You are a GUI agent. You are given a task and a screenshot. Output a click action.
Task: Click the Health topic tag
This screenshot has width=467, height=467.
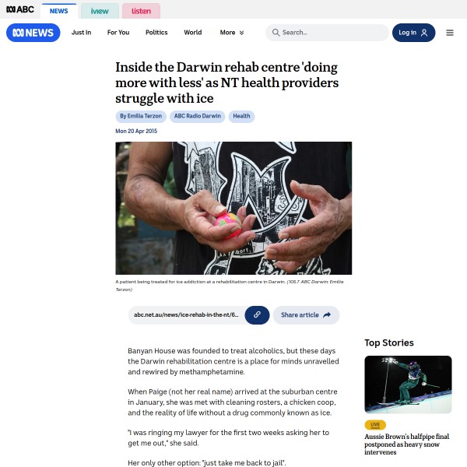(x=241, y=116)
